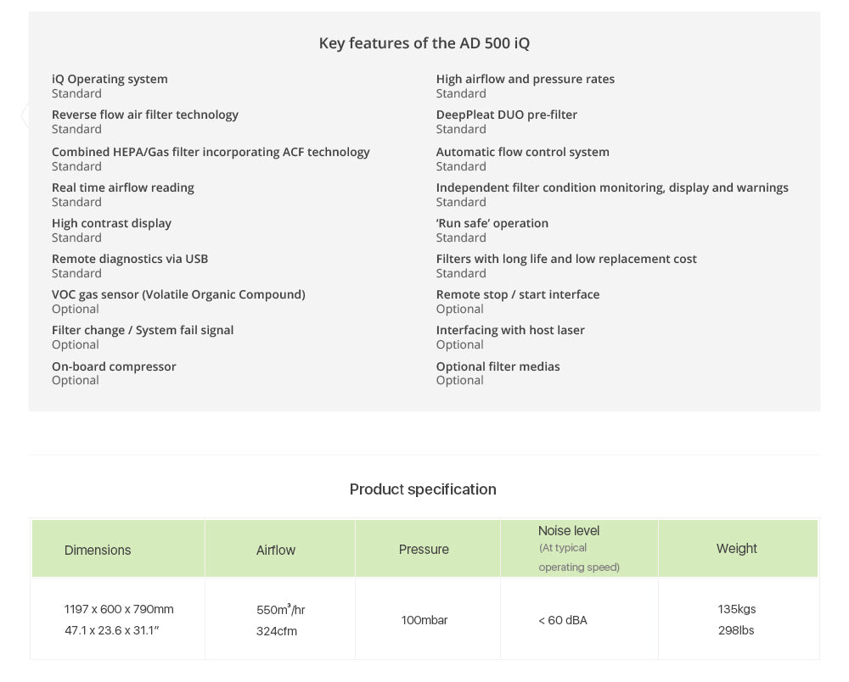
Task: Click the 'Key features of the AD 500 iQ' heading
Action: pyautogui.click(x=424, y=43)
